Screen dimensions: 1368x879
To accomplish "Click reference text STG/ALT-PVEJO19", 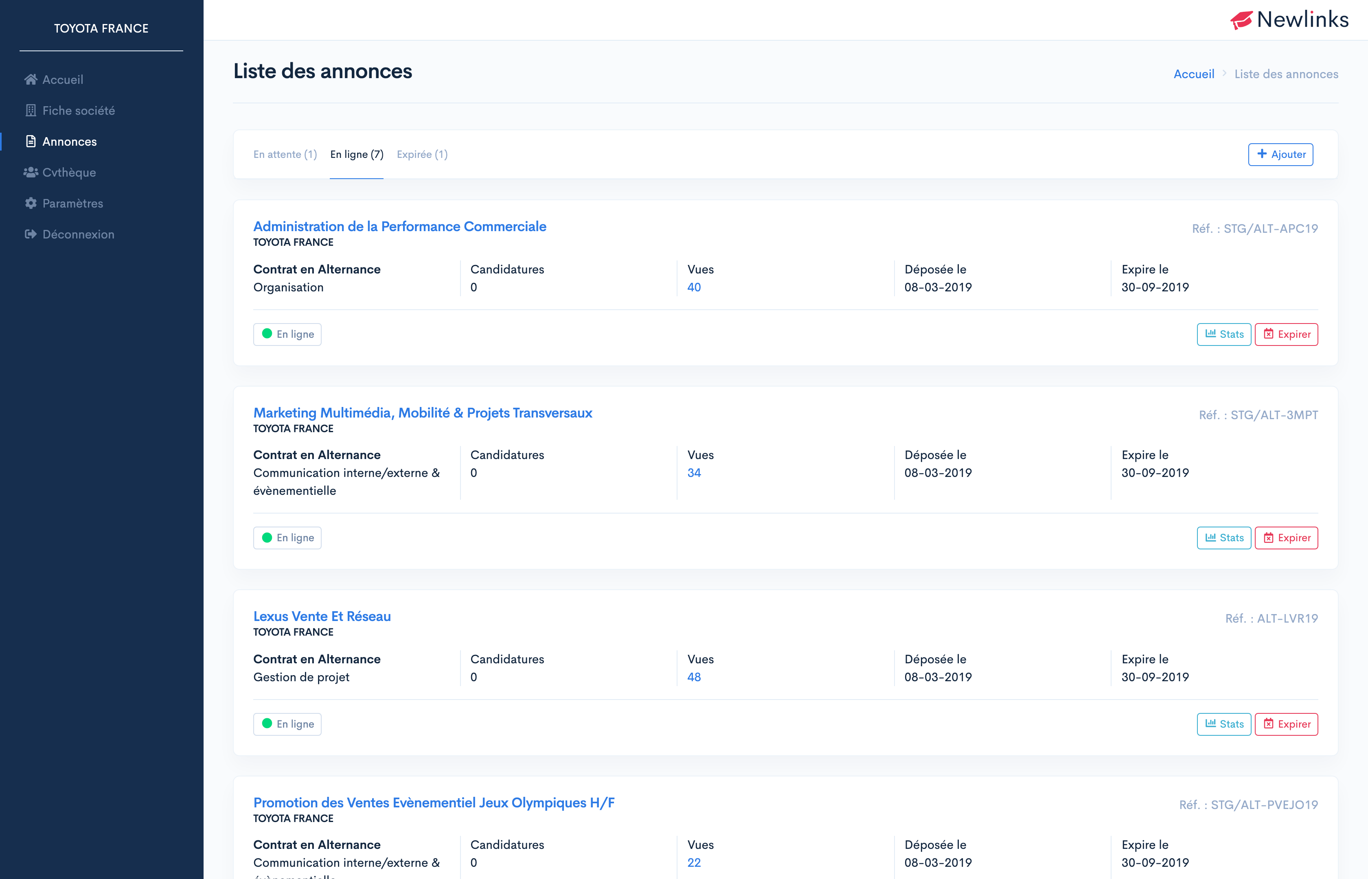I will tap(1264, 805).
